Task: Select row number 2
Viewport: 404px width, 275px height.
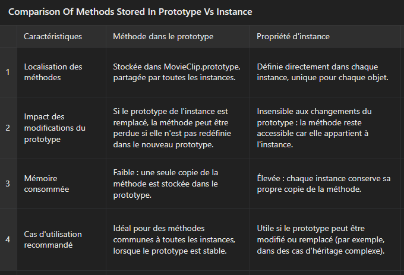Action: [x=8, y=128]
